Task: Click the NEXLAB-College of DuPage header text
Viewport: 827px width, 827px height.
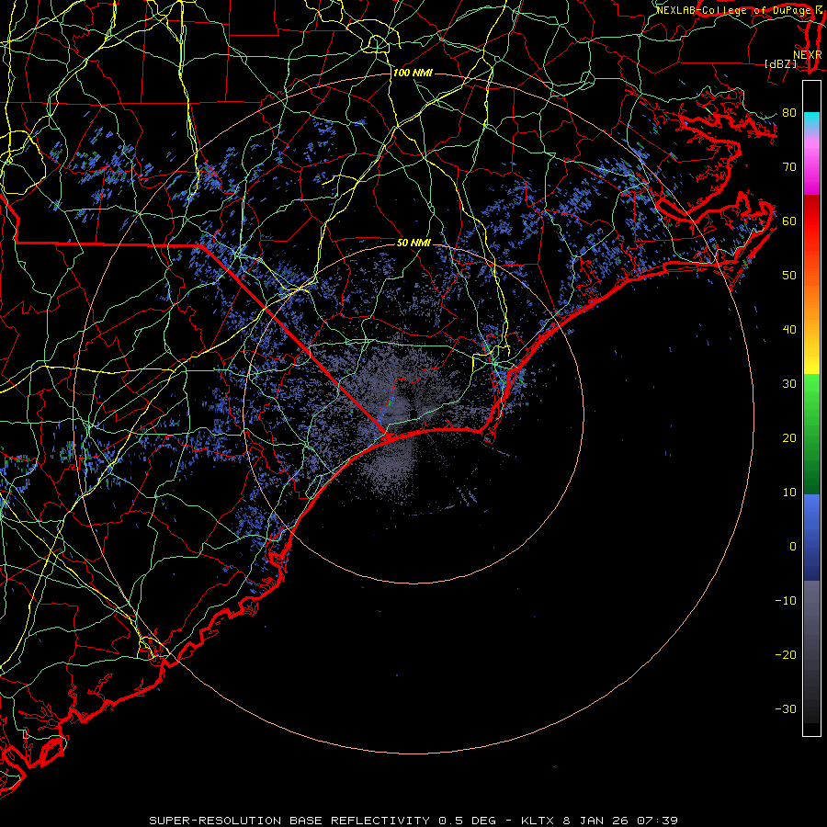Action: [x=733, y=10]
